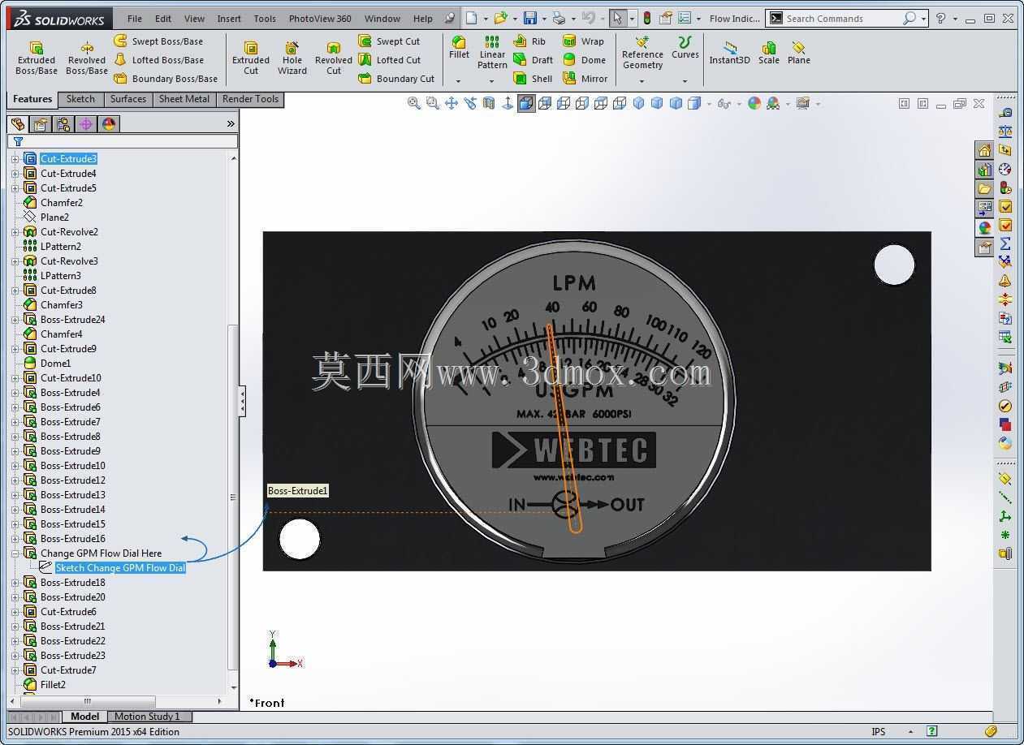Screen dimensions: 1024x745
Task: Select the Swept Cut tool
Action: tap(390, 41)
